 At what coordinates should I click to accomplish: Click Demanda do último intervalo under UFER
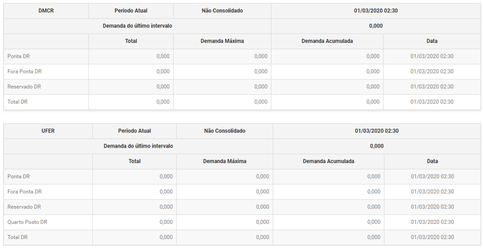pos(138,146)
